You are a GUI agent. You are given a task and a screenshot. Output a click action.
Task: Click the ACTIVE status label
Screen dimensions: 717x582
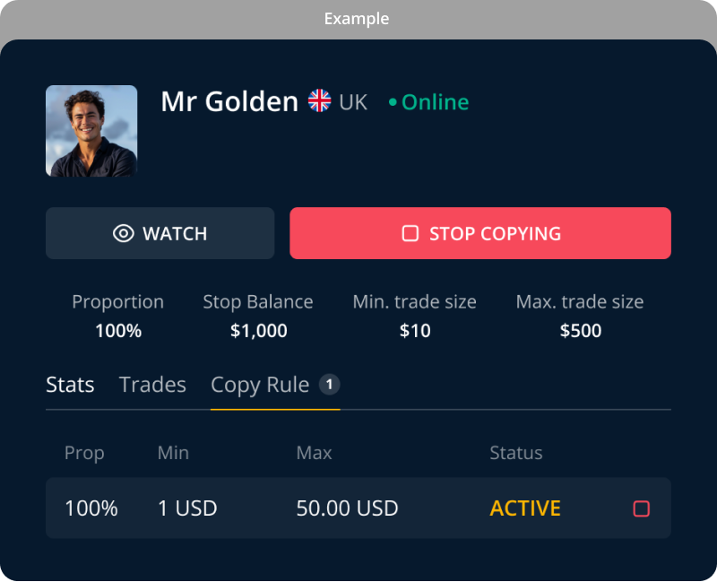(525, 508)
